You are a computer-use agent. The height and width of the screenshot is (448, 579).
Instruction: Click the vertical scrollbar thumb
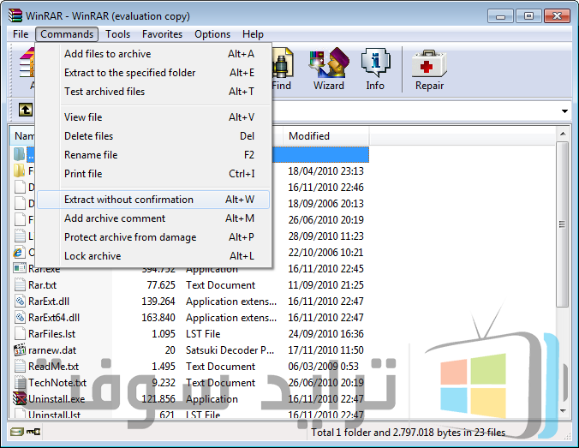[x=563, y=224]
